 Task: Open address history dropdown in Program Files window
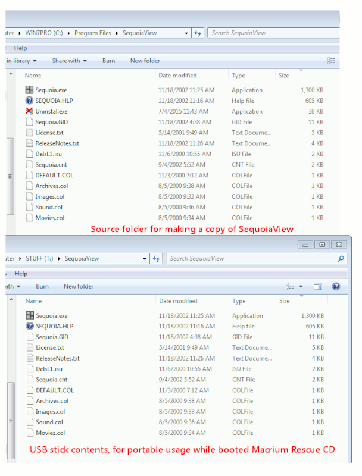(186, 33)
